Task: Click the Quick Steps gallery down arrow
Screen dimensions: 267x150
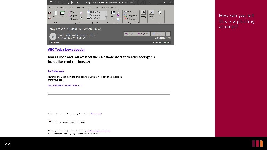Action: click(x=106, y=15)
